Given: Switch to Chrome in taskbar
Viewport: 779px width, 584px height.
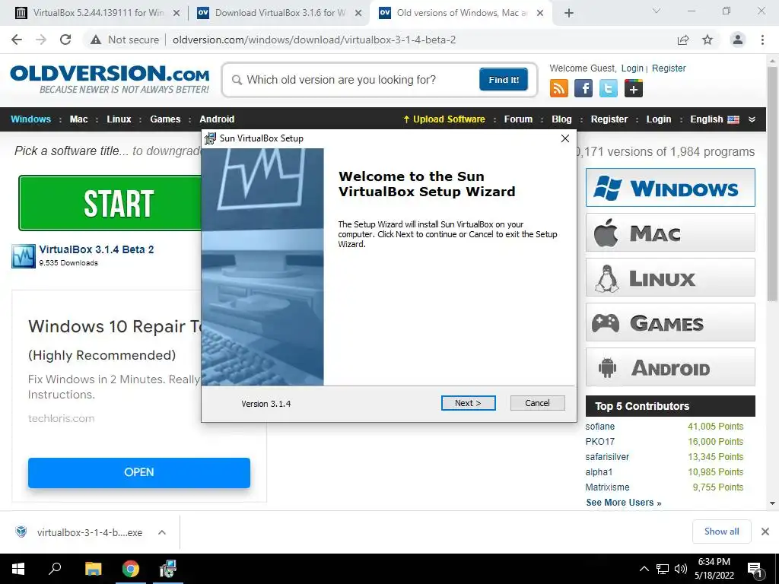Looking at the screenshot, I should point(131,569).
